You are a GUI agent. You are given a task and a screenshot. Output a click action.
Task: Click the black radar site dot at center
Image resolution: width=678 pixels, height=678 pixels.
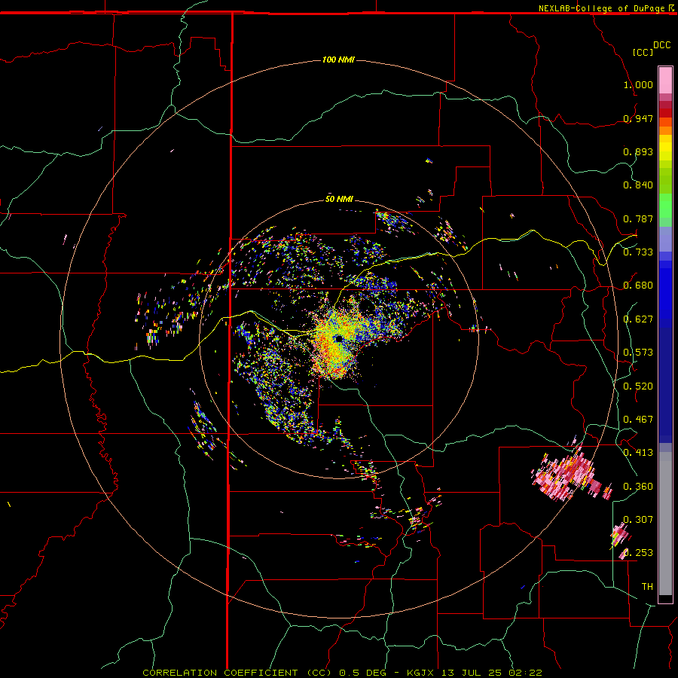338,338
